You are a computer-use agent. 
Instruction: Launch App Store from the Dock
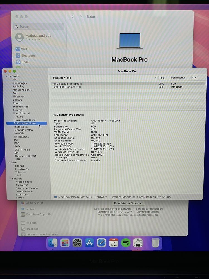89,243
